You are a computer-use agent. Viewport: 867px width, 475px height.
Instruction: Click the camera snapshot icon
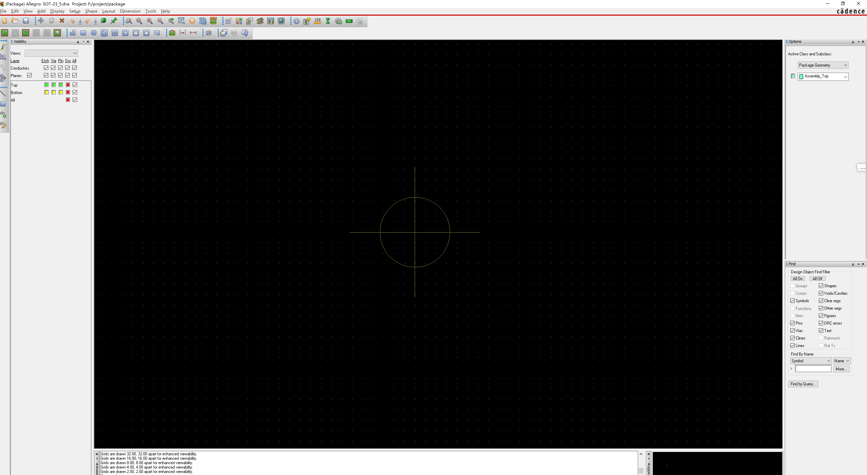click(209, 33)
